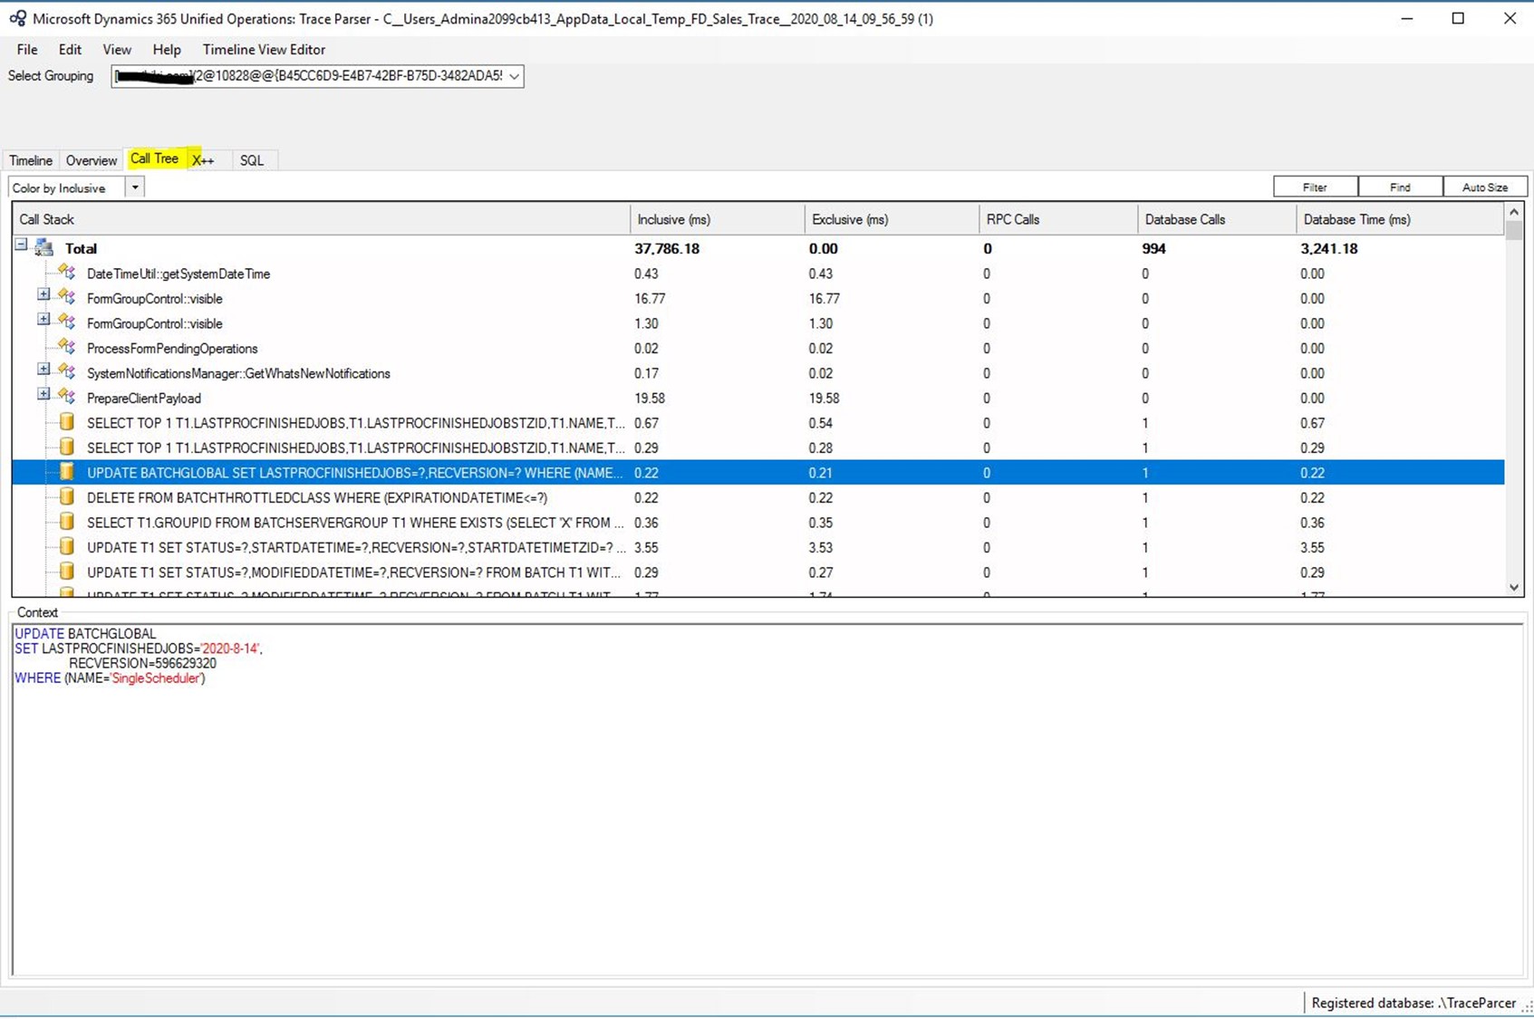
Task: Click the method icon beside DateTimeUtil::getSystemDateTime
Action: click(x=66, y=273)
